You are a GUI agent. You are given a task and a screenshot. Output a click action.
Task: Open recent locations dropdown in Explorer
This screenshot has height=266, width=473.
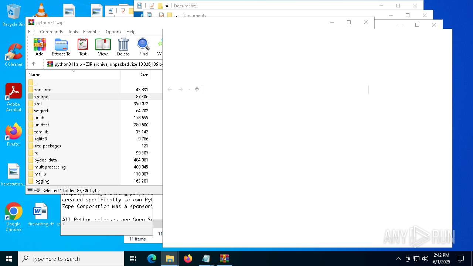point(189,89)
